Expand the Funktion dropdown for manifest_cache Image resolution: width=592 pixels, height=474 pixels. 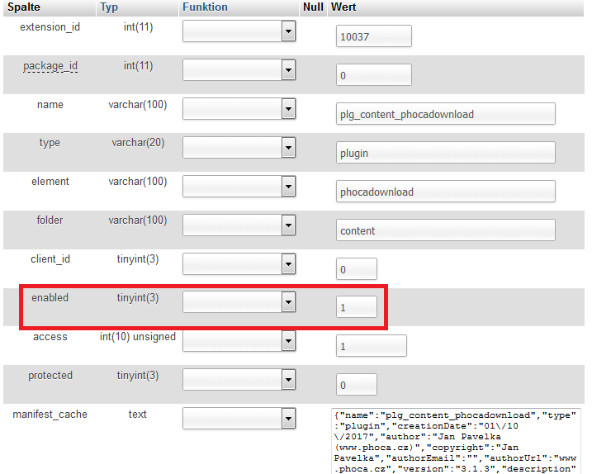click(239, 418)
